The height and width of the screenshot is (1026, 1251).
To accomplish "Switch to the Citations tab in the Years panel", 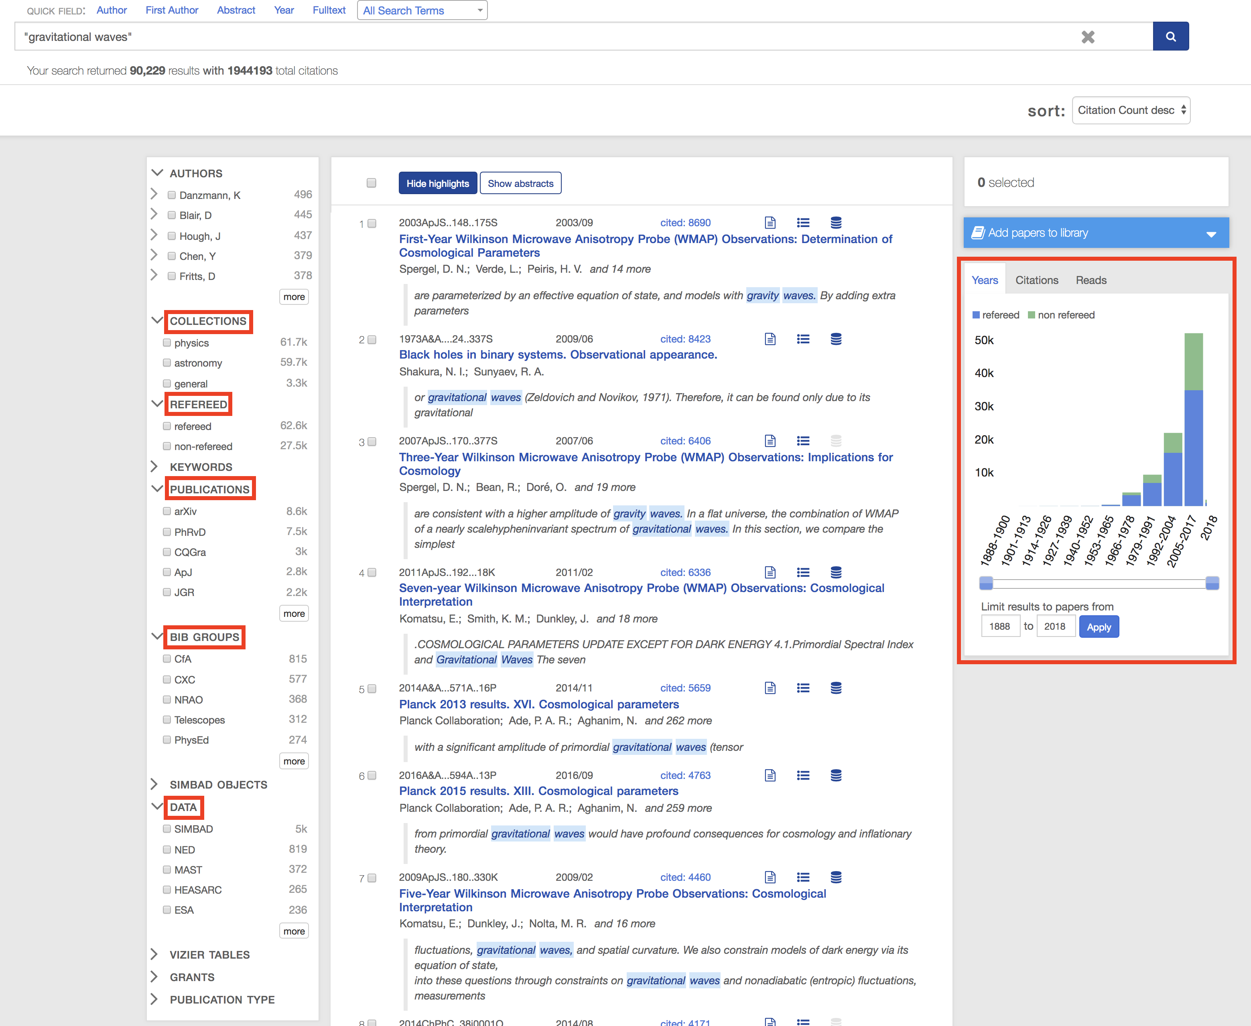I will click(1036, 280).
